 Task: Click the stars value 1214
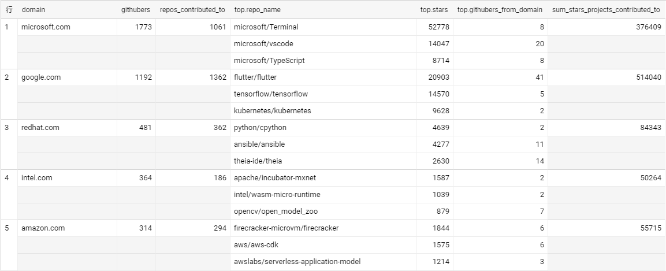tap(441, 262)
